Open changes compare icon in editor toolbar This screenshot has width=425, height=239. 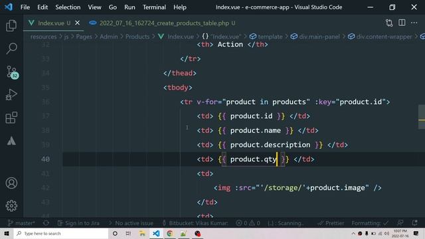point(389,23)
